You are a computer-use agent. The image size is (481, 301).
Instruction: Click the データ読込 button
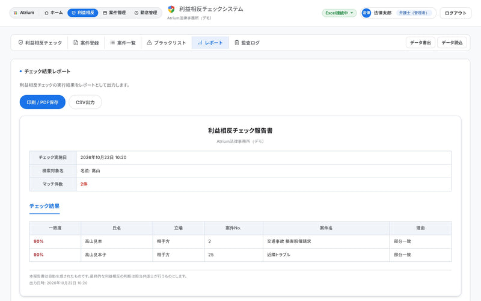pos(452,43)
